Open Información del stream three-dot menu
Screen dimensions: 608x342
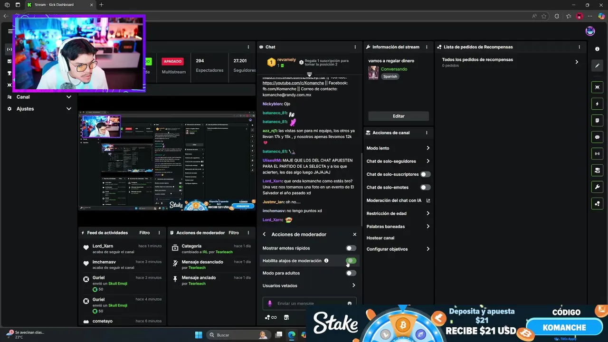coord(427,47)
